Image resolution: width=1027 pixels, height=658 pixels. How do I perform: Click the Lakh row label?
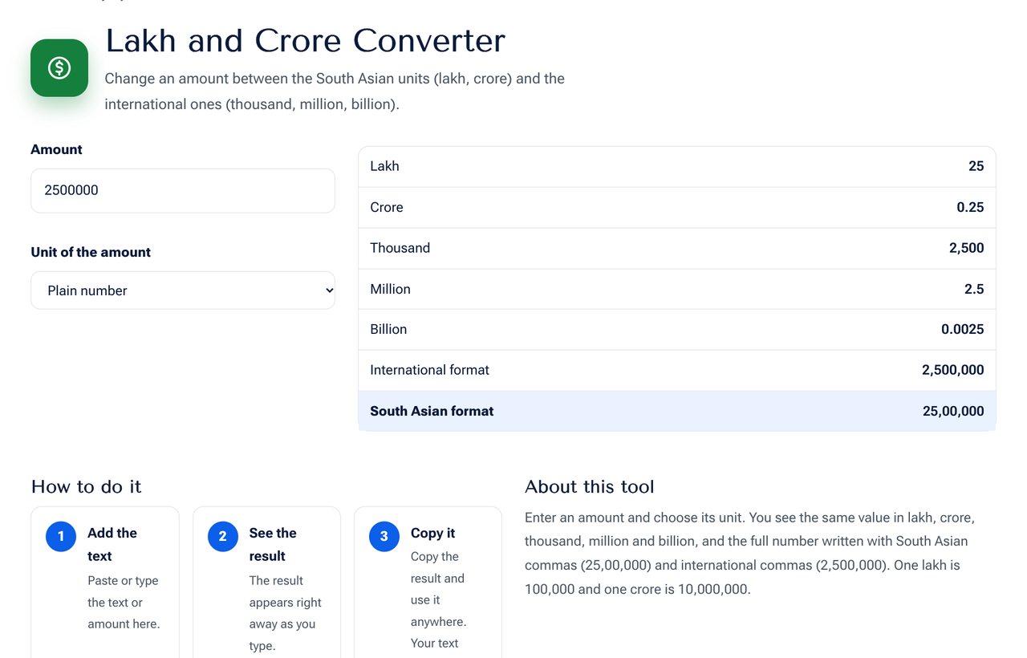[384, 166]
